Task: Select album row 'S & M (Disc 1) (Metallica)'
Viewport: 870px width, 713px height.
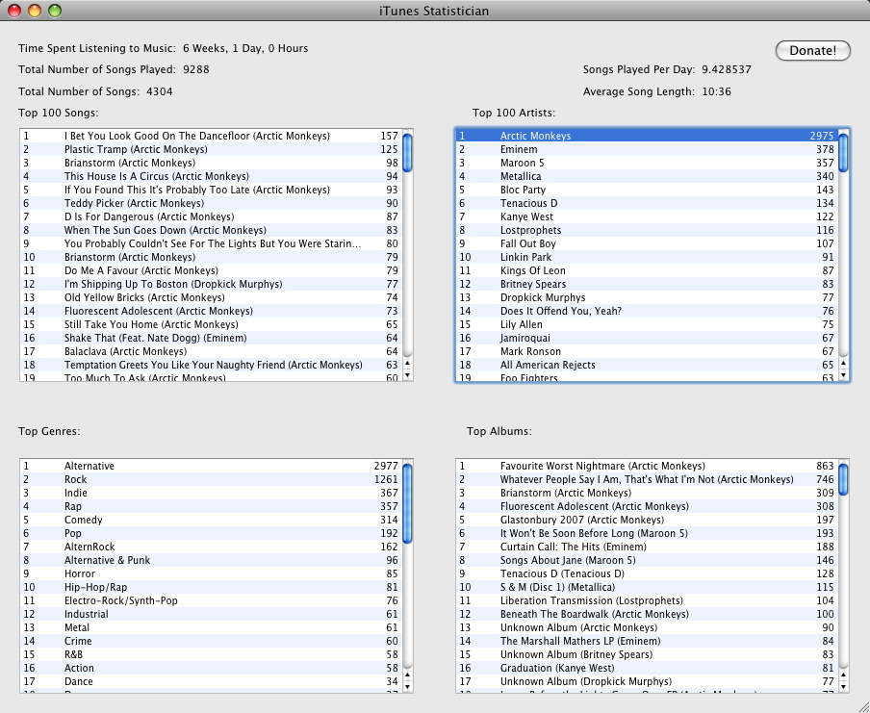Action: pyautogui.click(x=647, y=587)
